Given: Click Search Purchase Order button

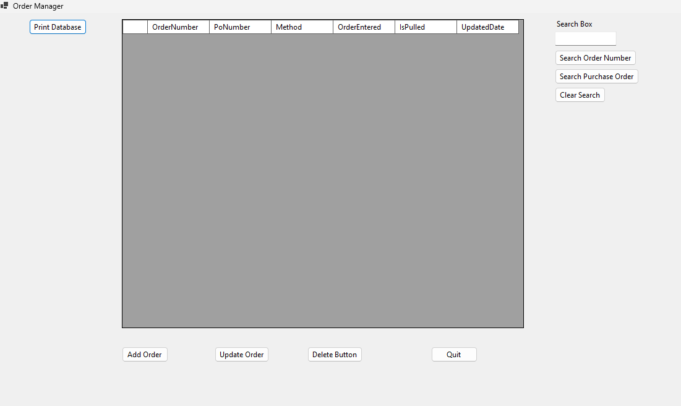Looking at the screenshot, I should [596, 77].
